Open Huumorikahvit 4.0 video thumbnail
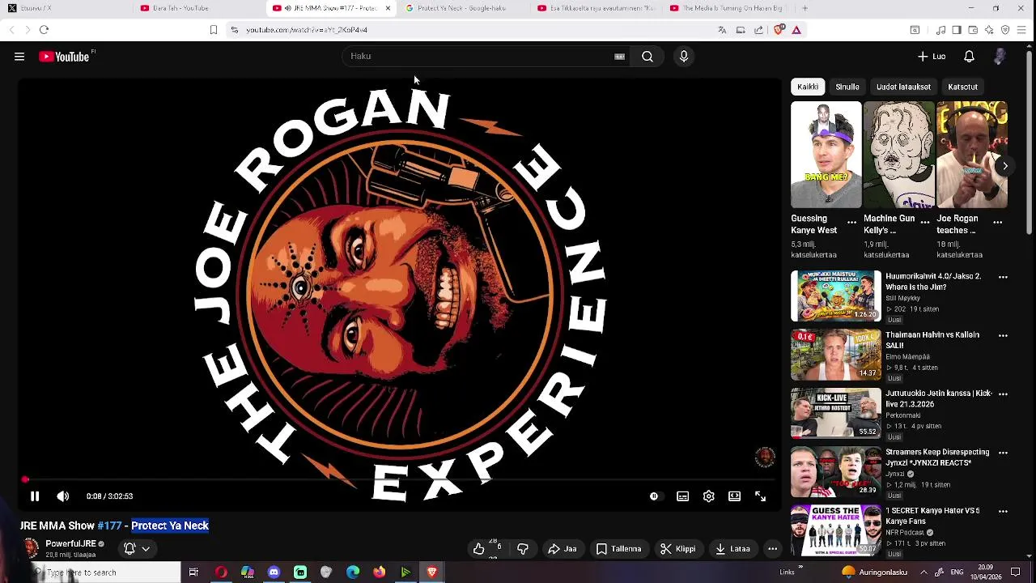The image size is (1036, 583). 836,296
